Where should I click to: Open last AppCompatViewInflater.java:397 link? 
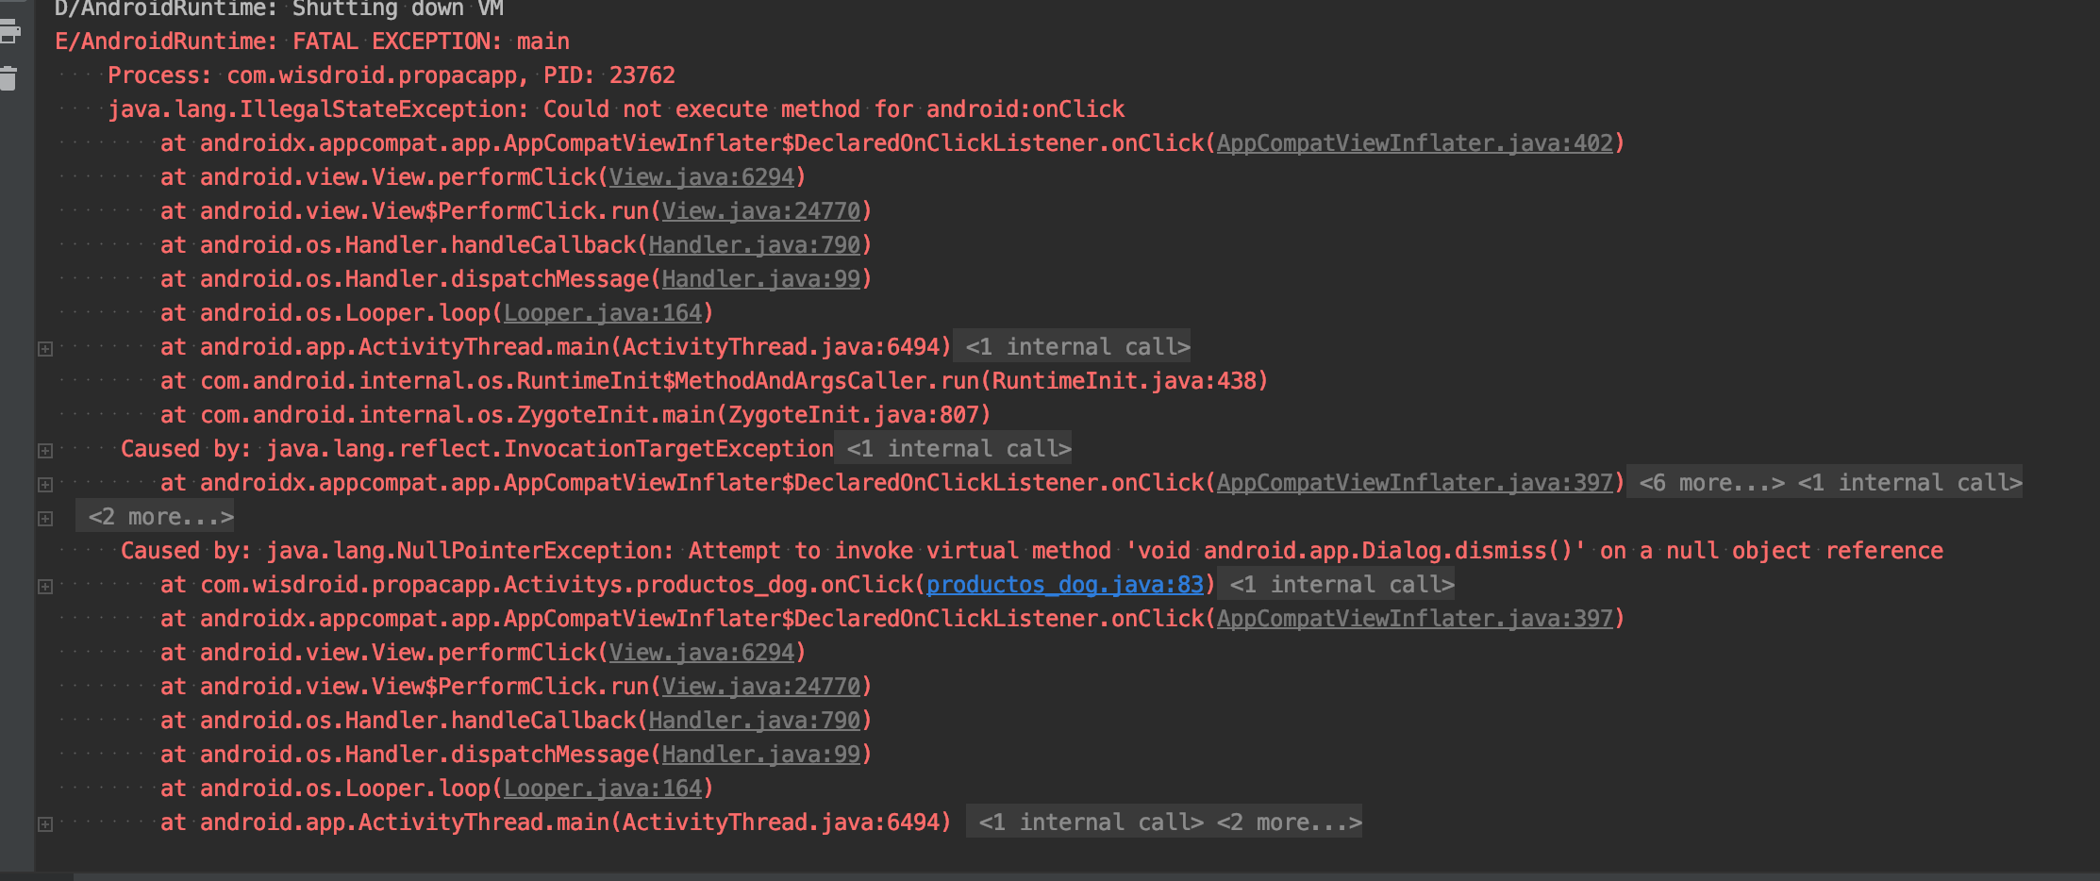[x=1415, y=619]
